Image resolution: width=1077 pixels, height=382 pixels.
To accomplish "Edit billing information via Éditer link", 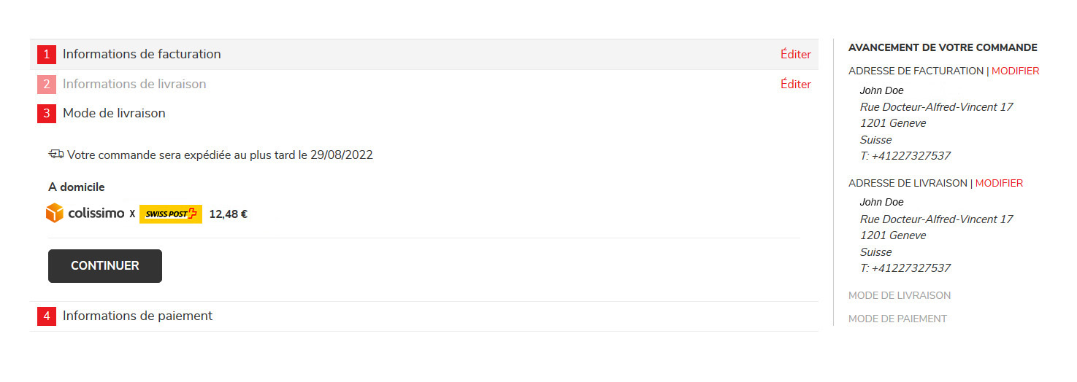I will point(795,54).
